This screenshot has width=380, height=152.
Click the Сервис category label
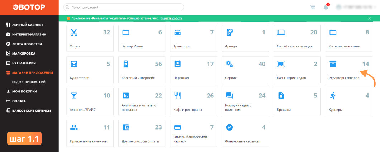(x=231, y=78)
